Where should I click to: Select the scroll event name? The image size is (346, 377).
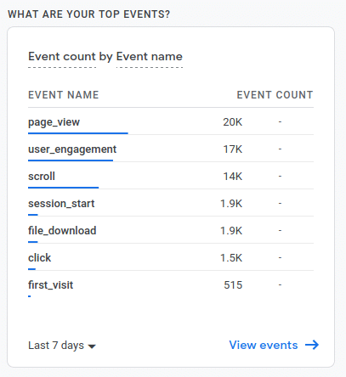click(42, 177)
